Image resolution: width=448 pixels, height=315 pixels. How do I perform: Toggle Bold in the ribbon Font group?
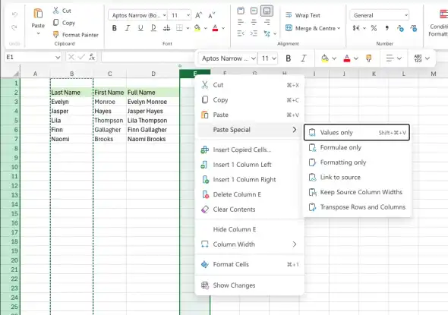click(115, 28)
